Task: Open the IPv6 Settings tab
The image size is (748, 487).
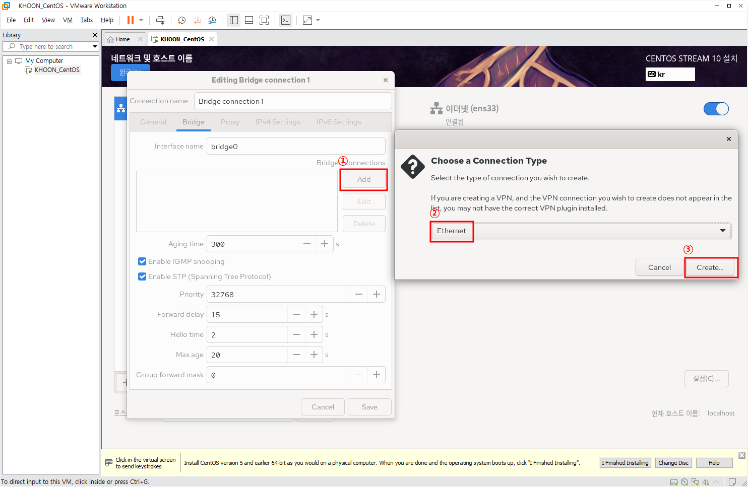Action: click(339, 122)
